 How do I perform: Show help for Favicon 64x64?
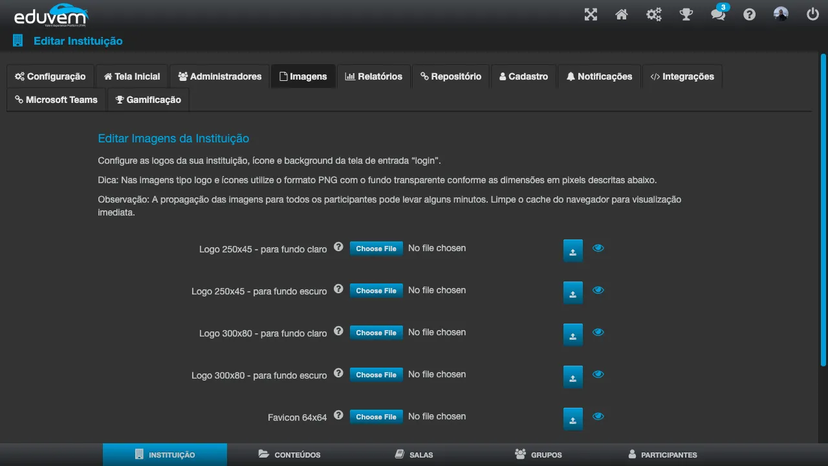(x=338, y=415)
